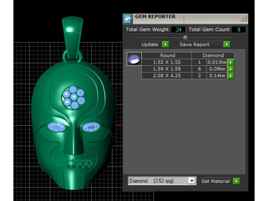
Task: Open the Diamond material dropdown
Action: pyautogui.click(x=192, y=181)
